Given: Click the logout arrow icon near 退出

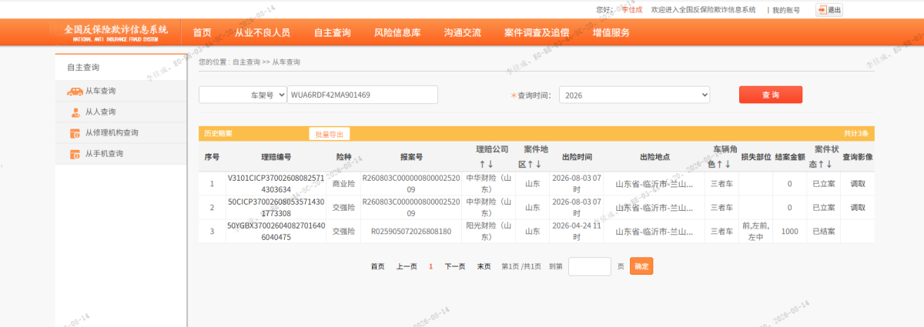Looking at the screenshot, I should pyautogui.click(x=822, y=10).
